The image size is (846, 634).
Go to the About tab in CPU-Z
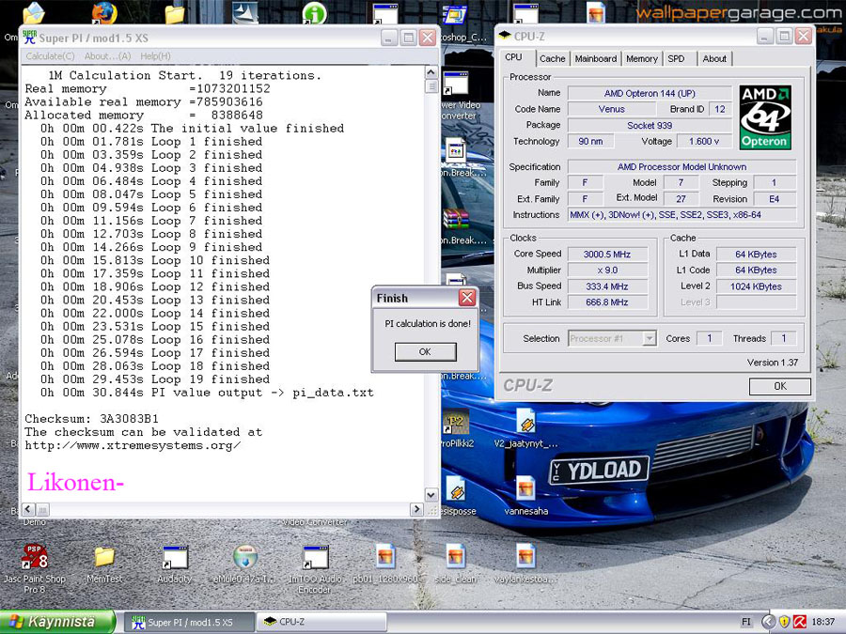[714, 58]
